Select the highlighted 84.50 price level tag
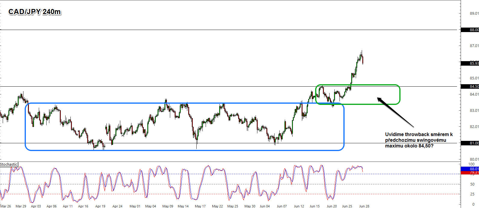The height and width of the screenshot is (208, 479). point(470,87)
